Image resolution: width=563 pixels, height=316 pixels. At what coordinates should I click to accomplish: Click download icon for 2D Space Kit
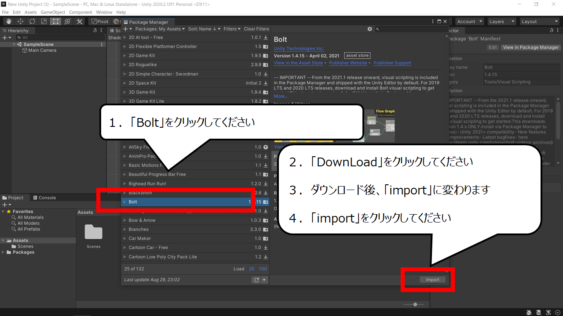coord(266,83)
